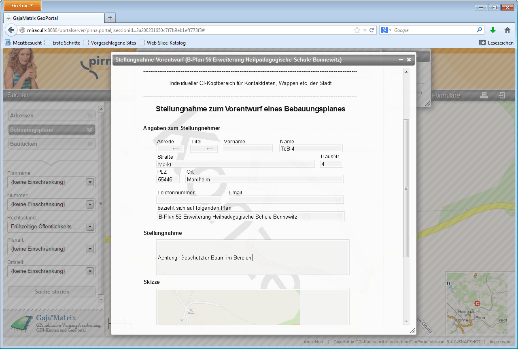Open the Rechtsstand dropdown

(x=90, y=227)
